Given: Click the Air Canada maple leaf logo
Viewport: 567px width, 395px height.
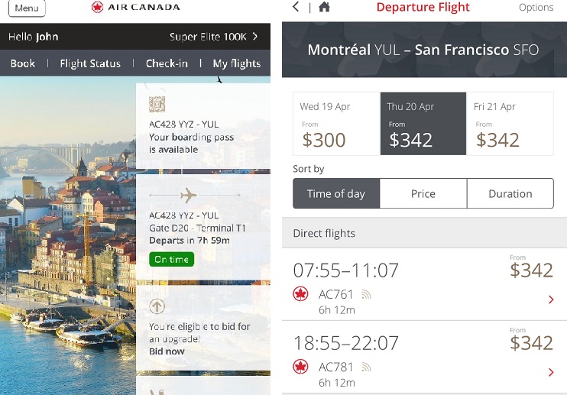Looking at the screenshot, I should (97, 8).
